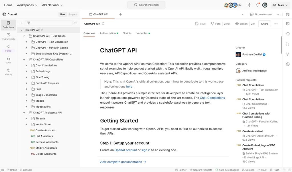Open the No environment selector
This screenshot has height=172, width=292.
click(x=265, y=14)
